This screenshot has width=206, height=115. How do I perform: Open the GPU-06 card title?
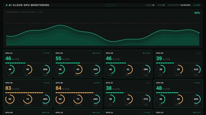tap(59, 83)
